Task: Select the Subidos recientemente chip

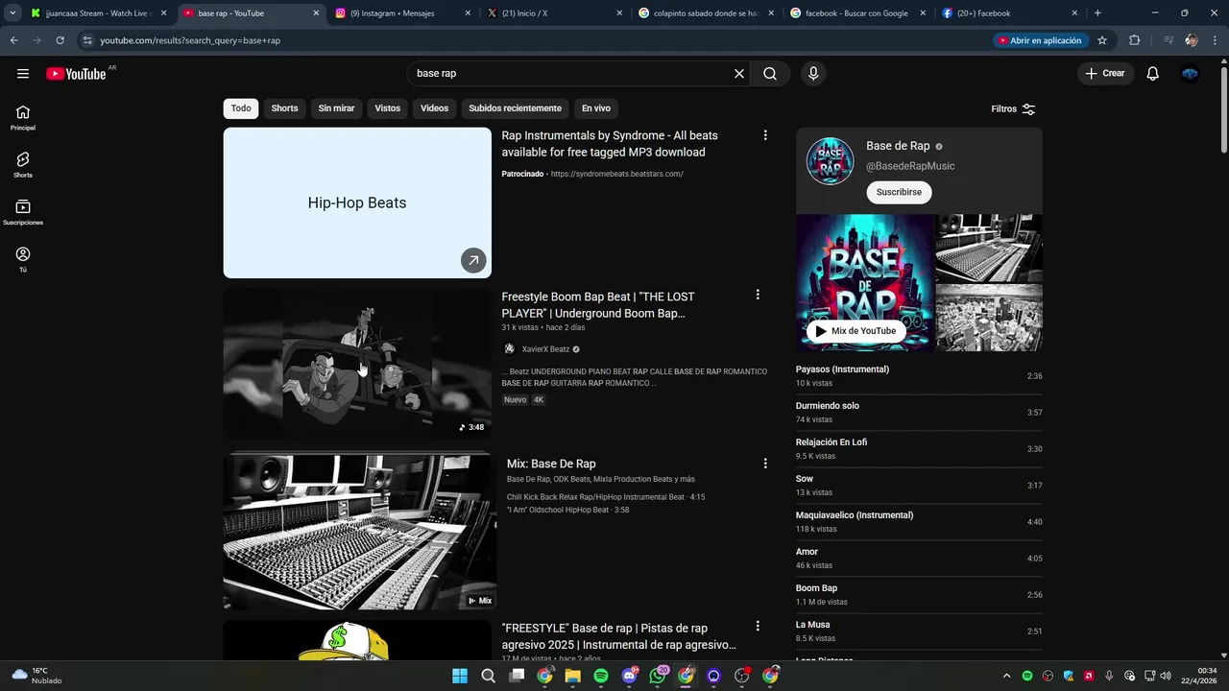Action: (515, 108)
